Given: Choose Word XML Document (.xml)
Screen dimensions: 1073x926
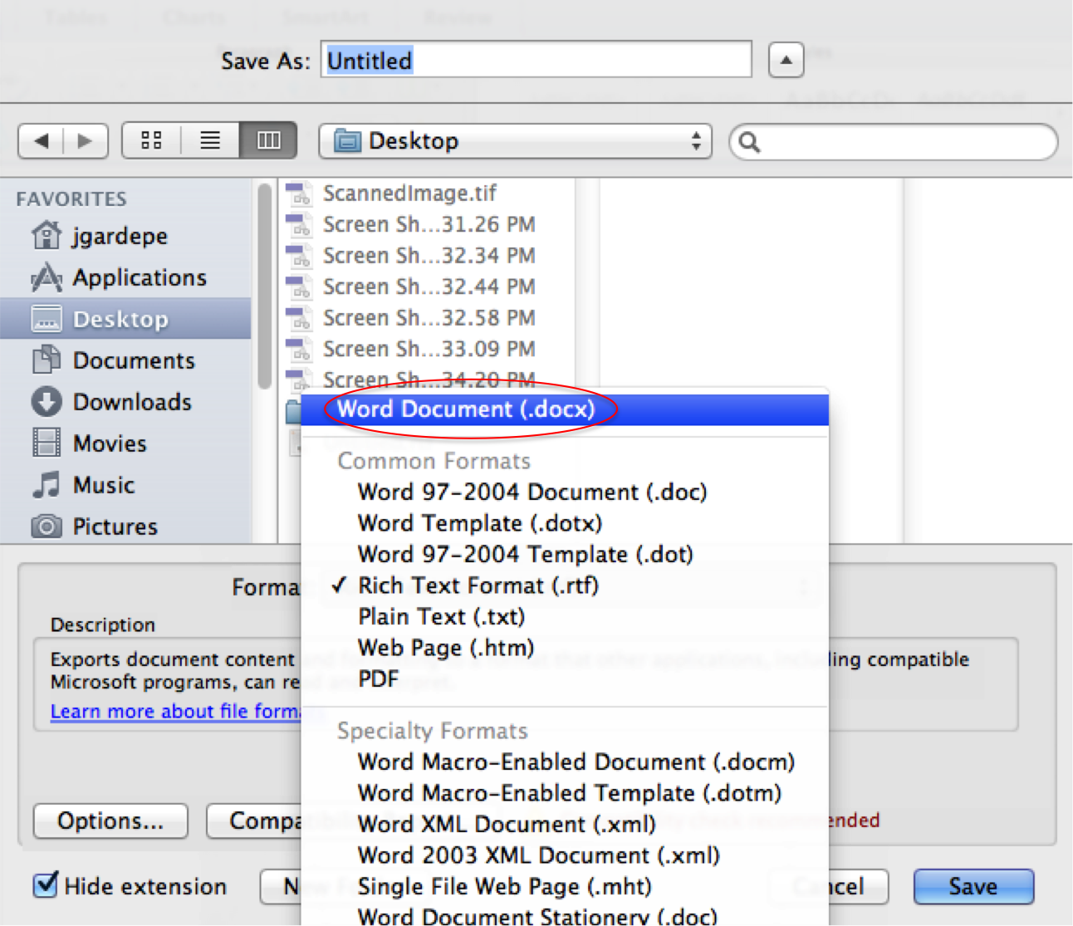Looking at the screenshot, I should [565, 825].
